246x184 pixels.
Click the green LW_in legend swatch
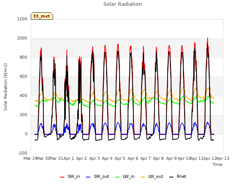coord(118,177)
